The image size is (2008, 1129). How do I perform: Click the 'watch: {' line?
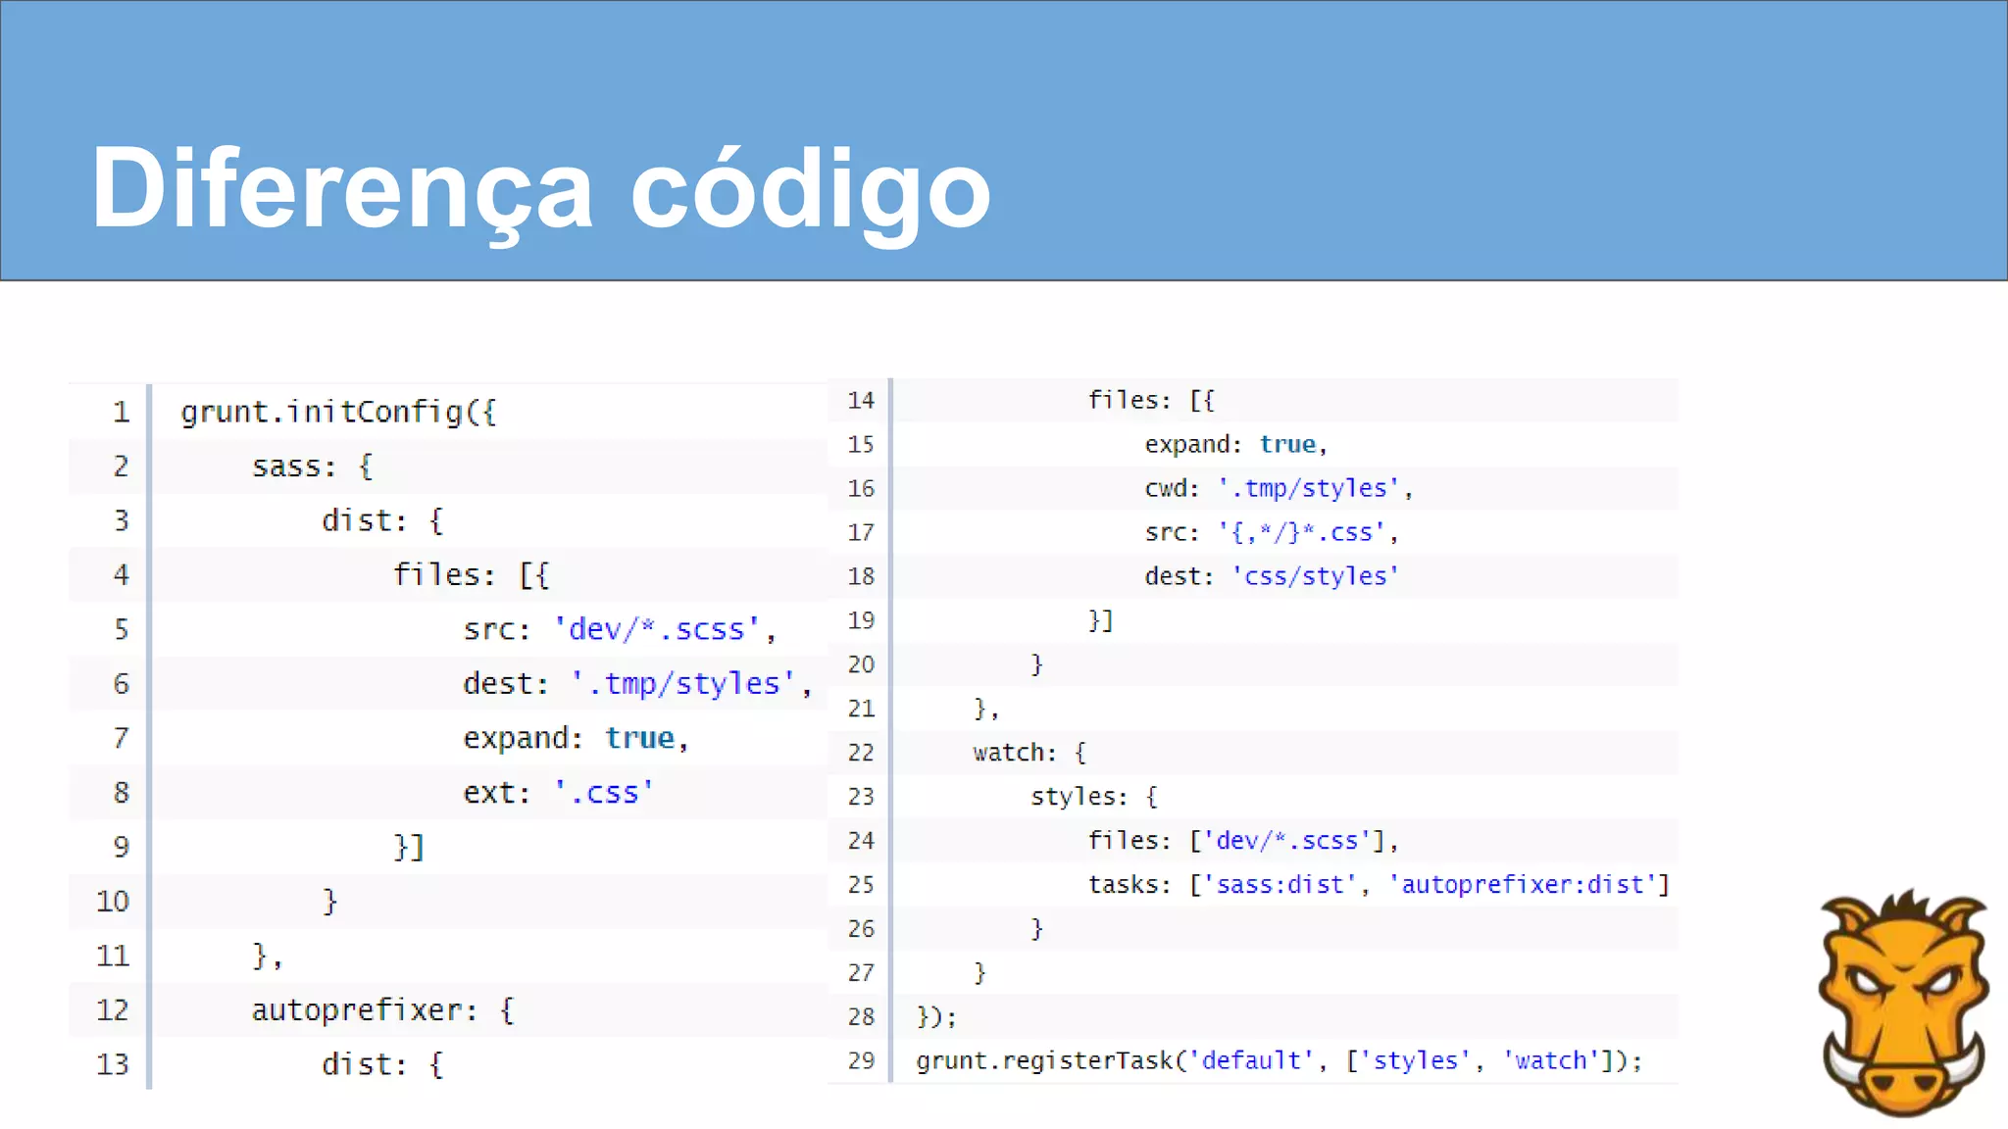click(x=1029, y=753)
